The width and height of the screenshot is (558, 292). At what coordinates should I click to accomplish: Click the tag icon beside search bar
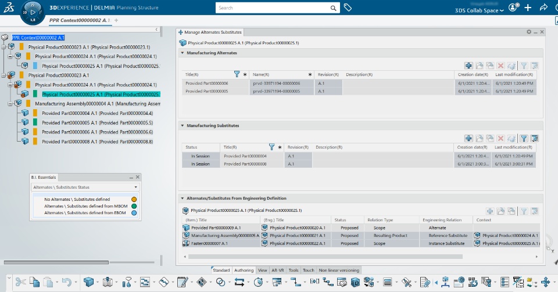click(348, 8)
